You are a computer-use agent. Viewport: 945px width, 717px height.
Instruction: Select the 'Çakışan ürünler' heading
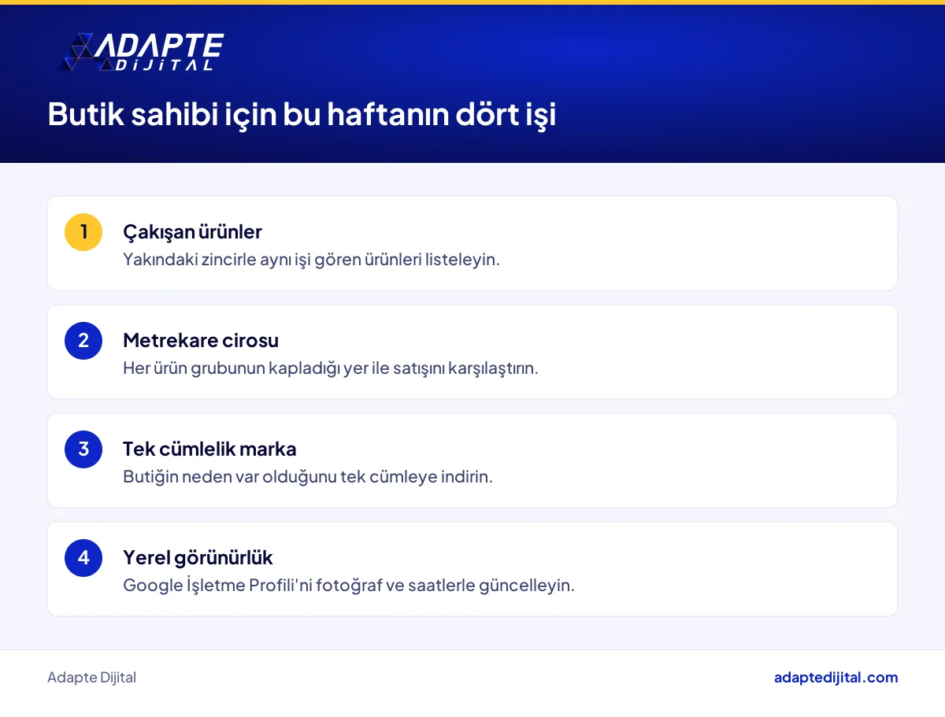[x=192, y=232]
